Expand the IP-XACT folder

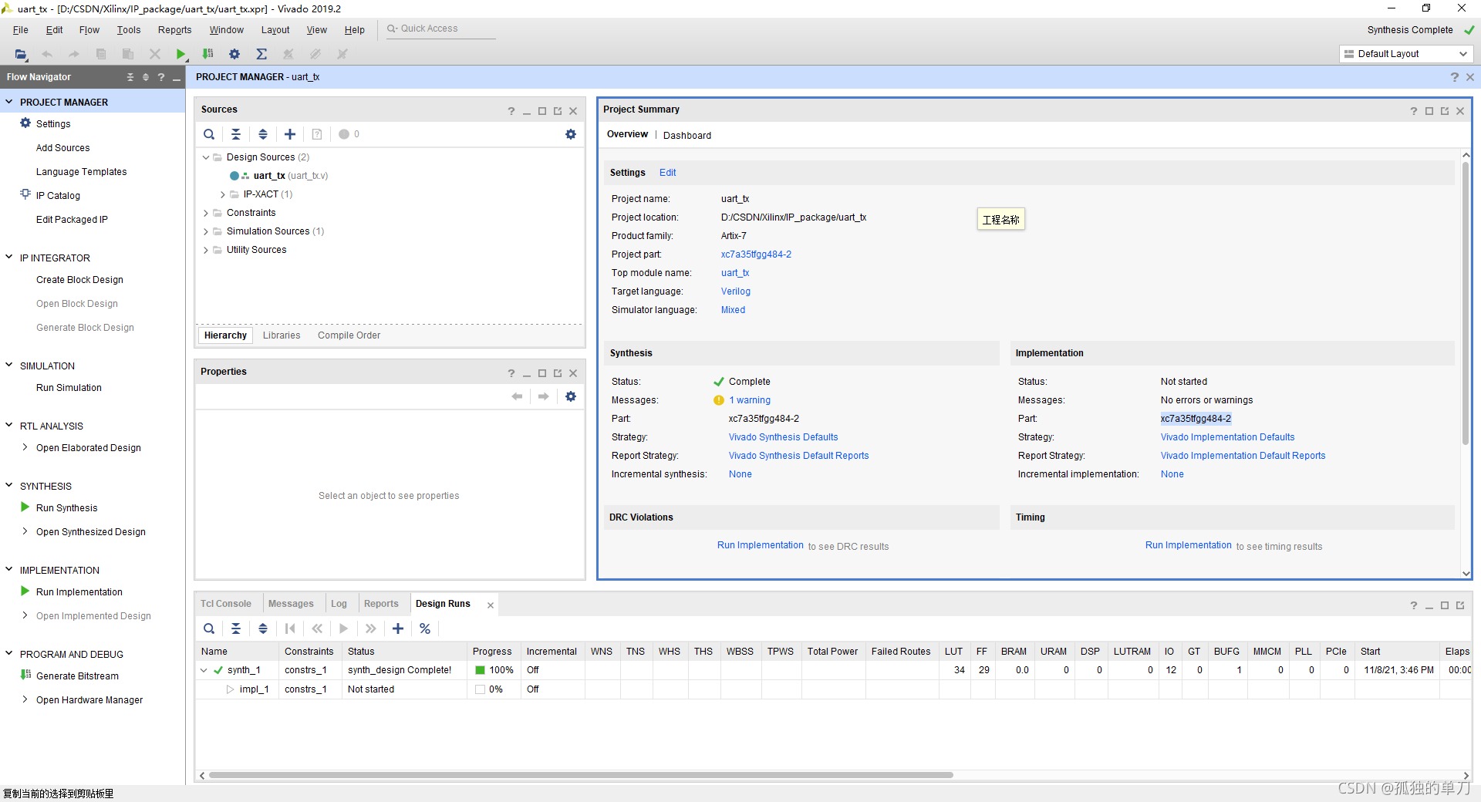point(223,194)
